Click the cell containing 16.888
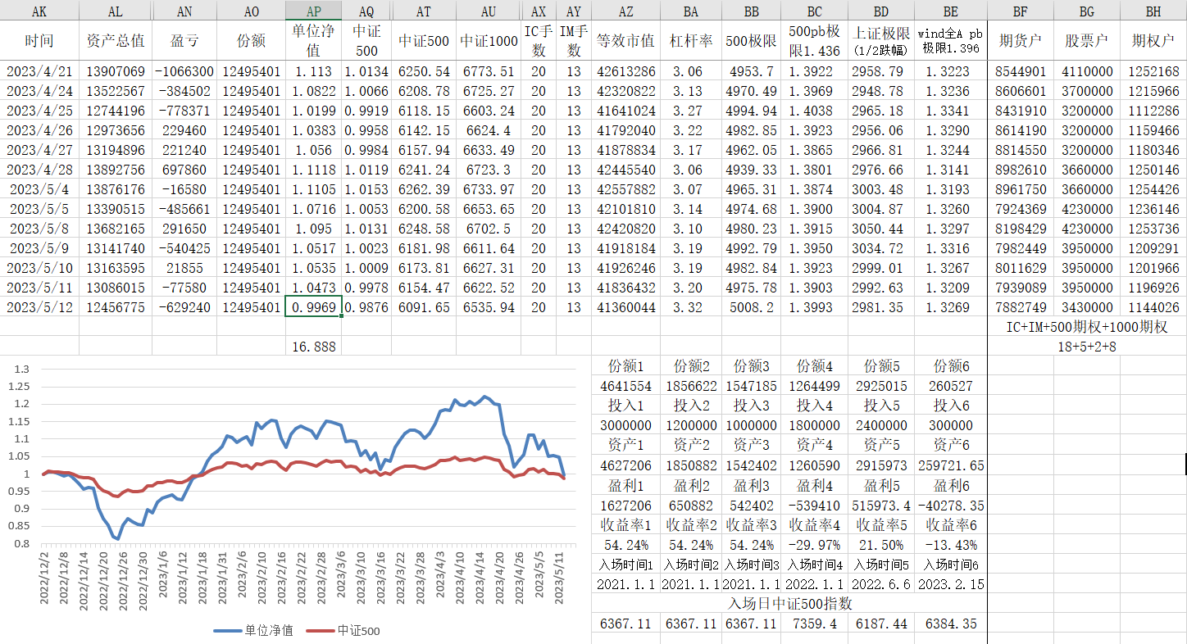1187x644 pixels. 313,347
